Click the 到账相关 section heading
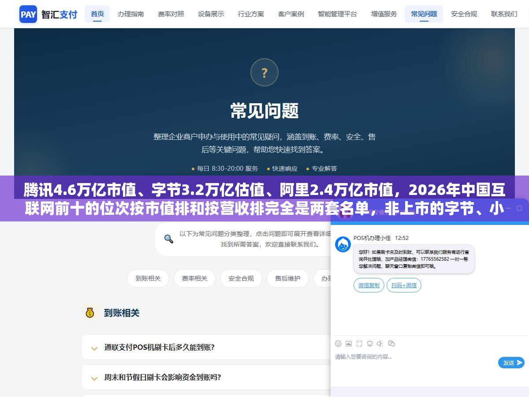The image size is (529, 397). (x=122, y=313)
